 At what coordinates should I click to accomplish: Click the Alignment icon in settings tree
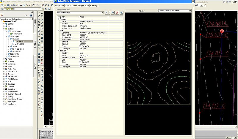point(6,64)
